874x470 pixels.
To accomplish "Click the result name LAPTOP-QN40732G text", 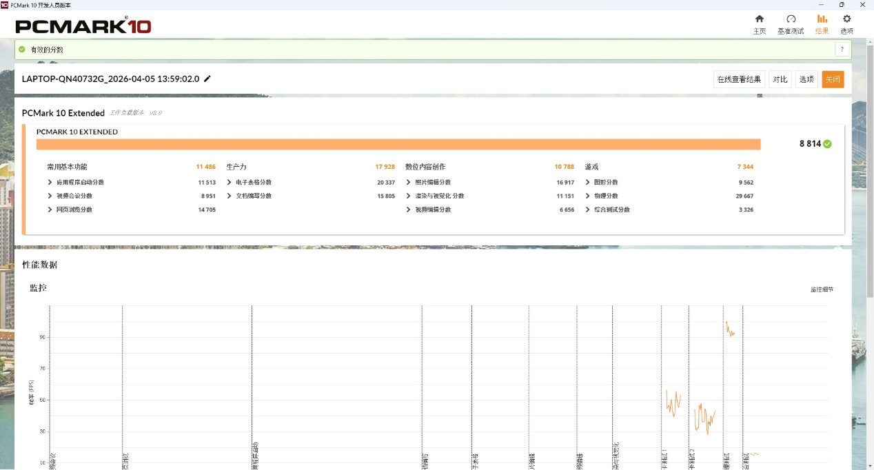I will coord(111,79).
